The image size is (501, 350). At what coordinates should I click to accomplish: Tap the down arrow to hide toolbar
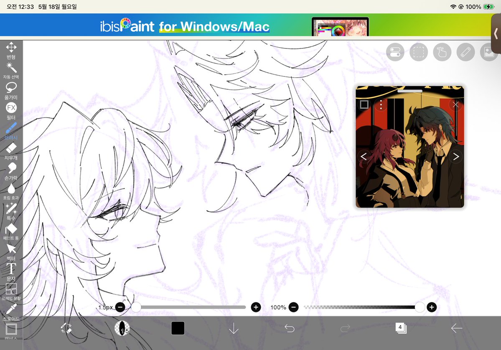[234, 328]
